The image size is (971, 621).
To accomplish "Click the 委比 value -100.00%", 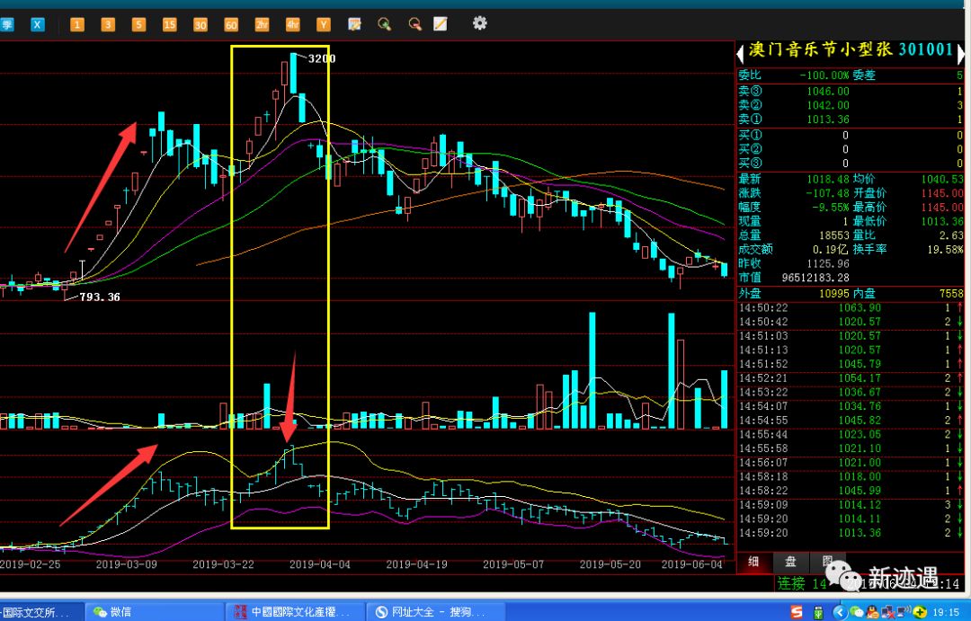I will coord(824,75).
